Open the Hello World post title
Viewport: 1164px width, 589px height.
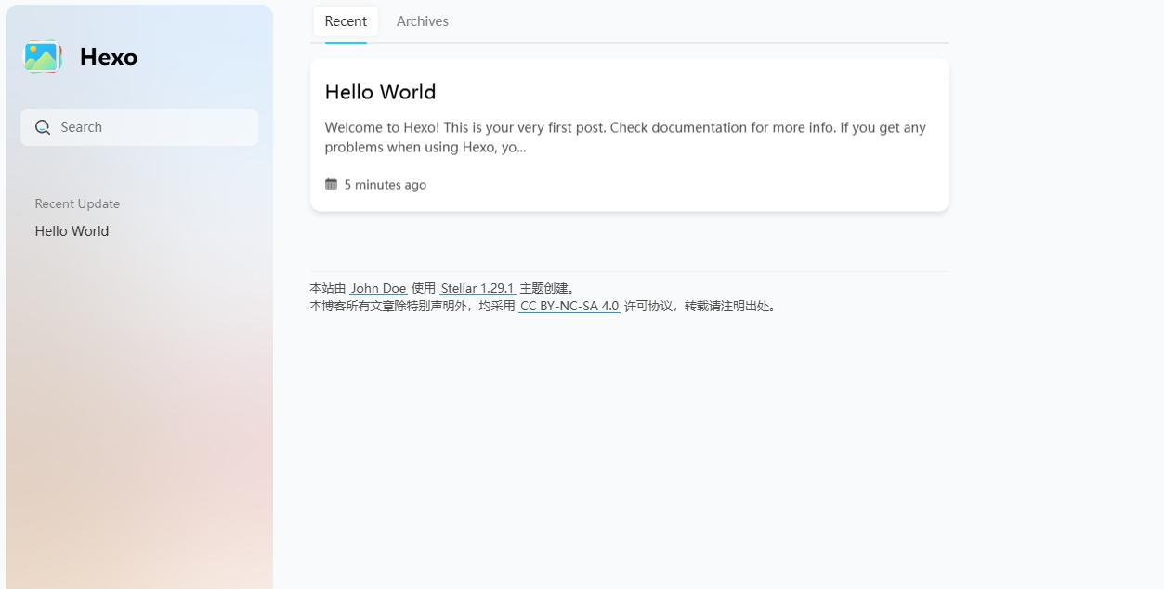380,92
